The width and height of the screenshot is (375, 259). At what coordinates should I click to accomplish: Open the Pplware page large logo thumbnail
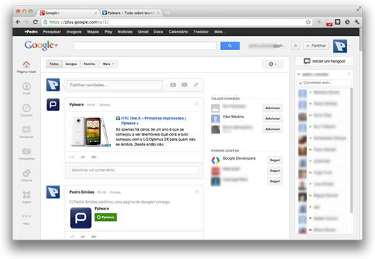(81, 218)
